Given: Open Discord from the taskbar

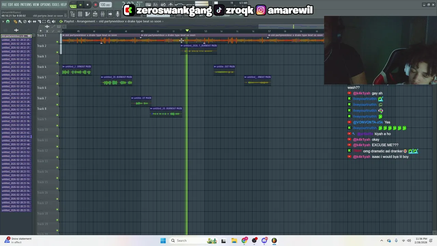Looking at the screenshot, I should (x=264, y=241).
